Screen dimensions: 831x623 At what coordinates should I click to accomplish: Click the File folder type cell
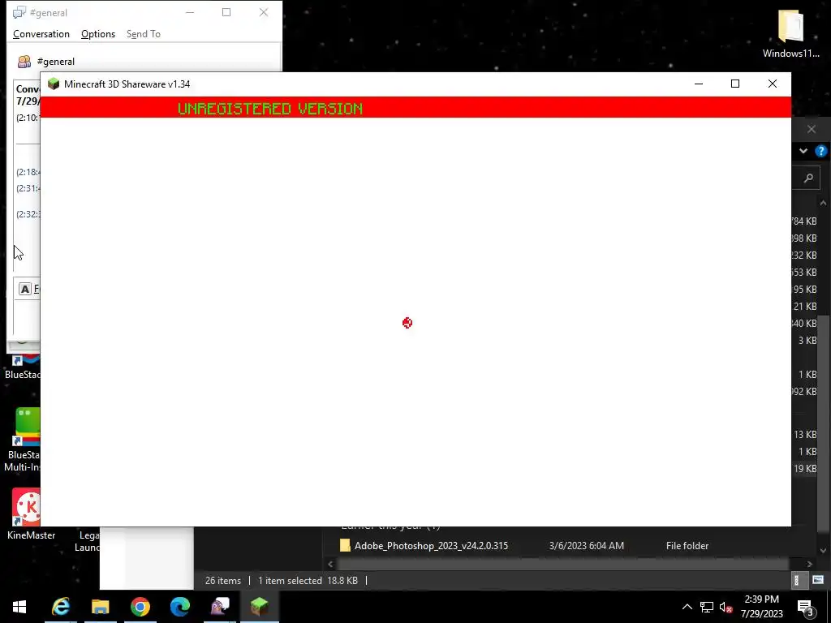point(687,546)
